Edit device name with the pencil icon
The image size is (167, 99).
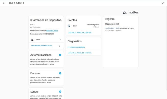(163, 3)
